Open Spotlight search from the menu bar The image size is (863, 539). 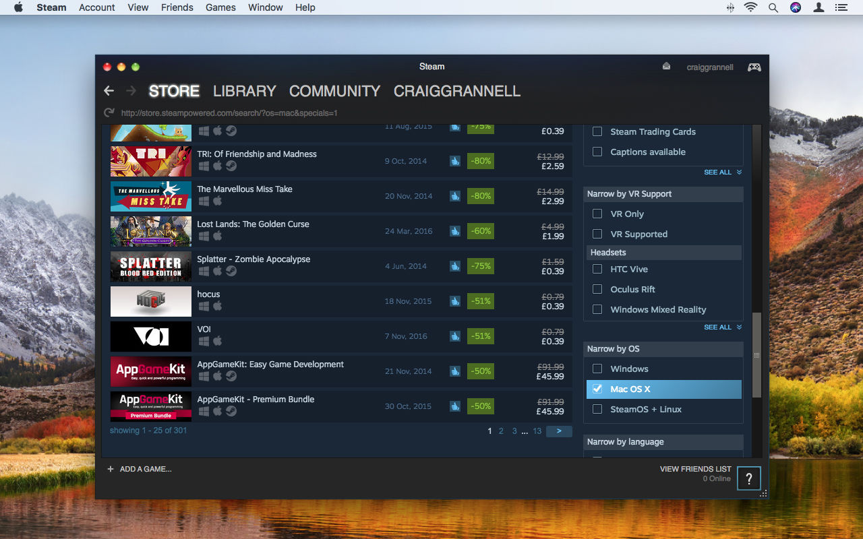[773, 7]
